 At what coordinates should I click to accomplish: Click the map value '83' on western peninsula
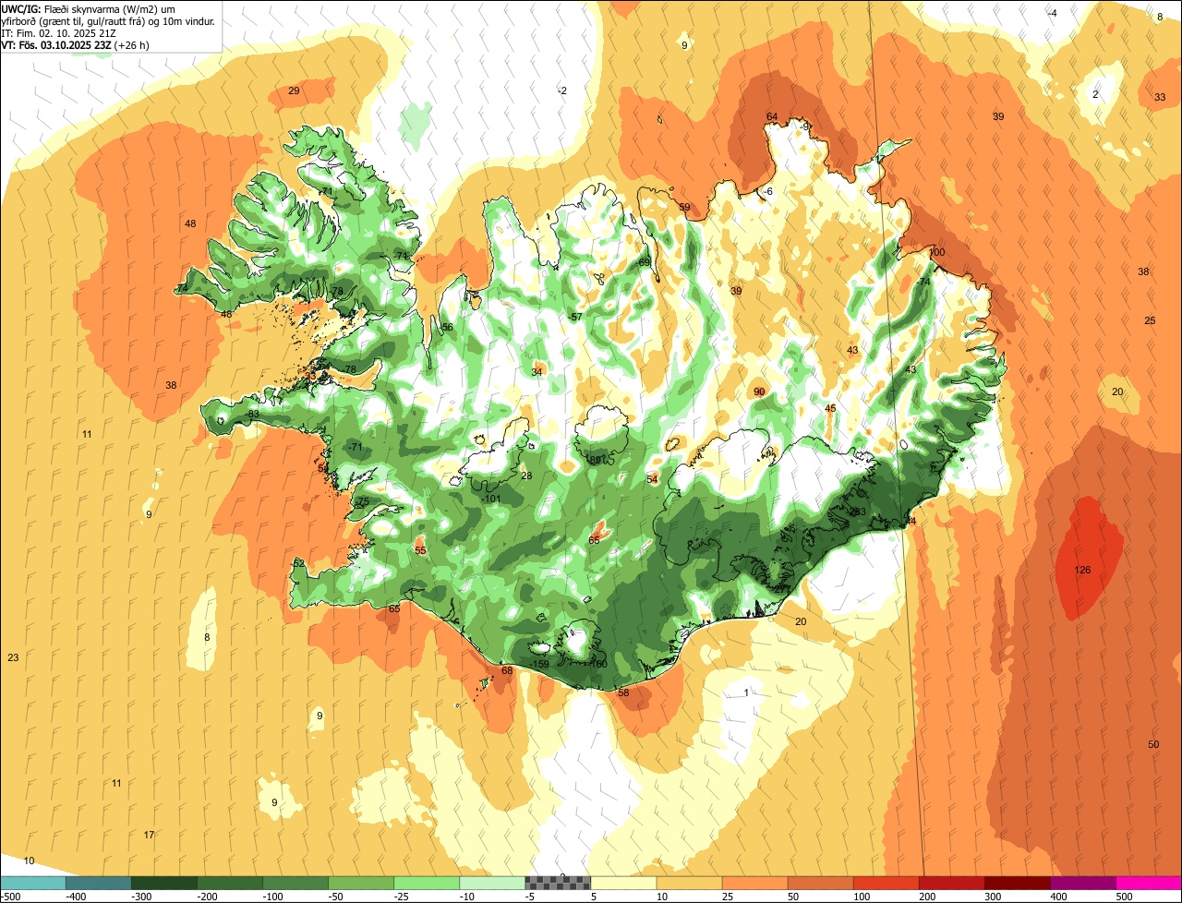pyautogui.click(x=253, y=414)
